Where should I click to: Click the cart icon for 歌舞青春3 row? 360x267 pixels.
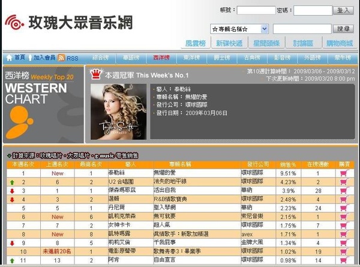pyautogui.click(x=344, y=251)
